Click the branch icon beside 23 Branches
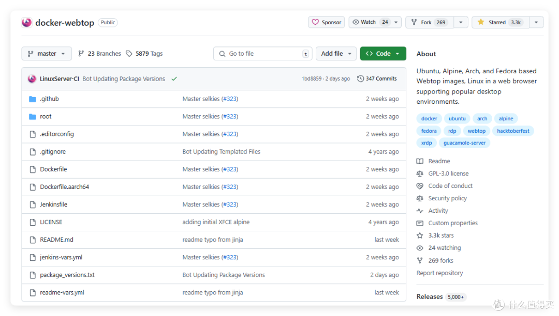 [x=81, y=54]
